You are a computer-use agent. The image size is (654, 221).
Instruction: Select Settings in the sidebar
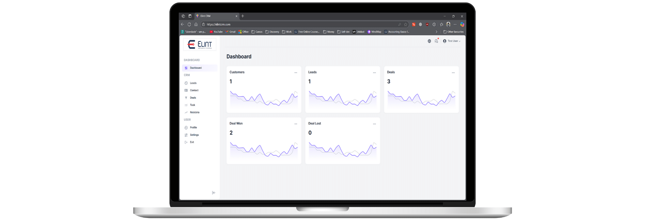tap(194, 135)
